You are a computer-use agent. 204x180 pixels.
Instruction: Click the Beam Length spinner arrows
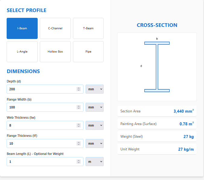(x=79, y=162)
